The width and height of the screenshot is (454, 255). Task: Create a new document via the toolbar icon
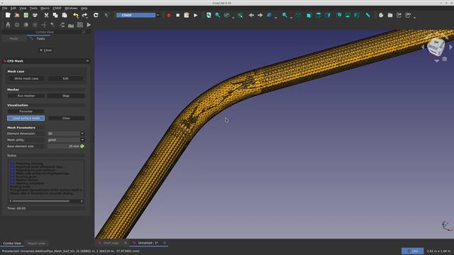click(8, 15)
